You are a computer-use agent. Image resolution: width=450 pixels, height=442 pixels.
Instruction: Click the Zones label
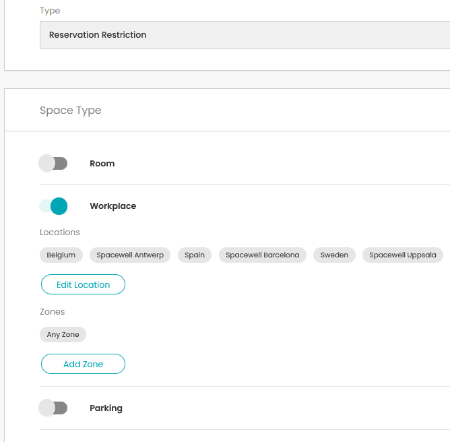[x=53, y=312]
